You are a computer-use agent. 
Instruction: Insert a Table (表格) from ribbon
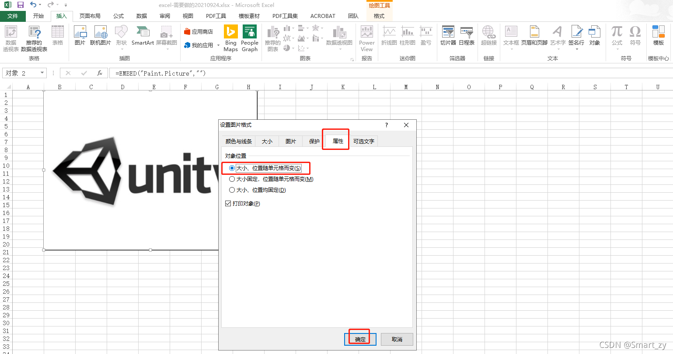[58, 35]
